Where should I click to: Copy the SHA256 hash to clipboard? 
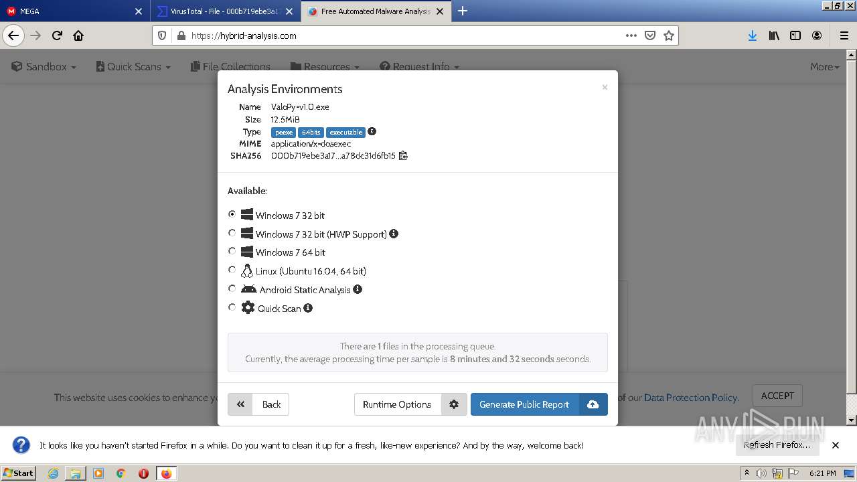(x=403, y=155)
